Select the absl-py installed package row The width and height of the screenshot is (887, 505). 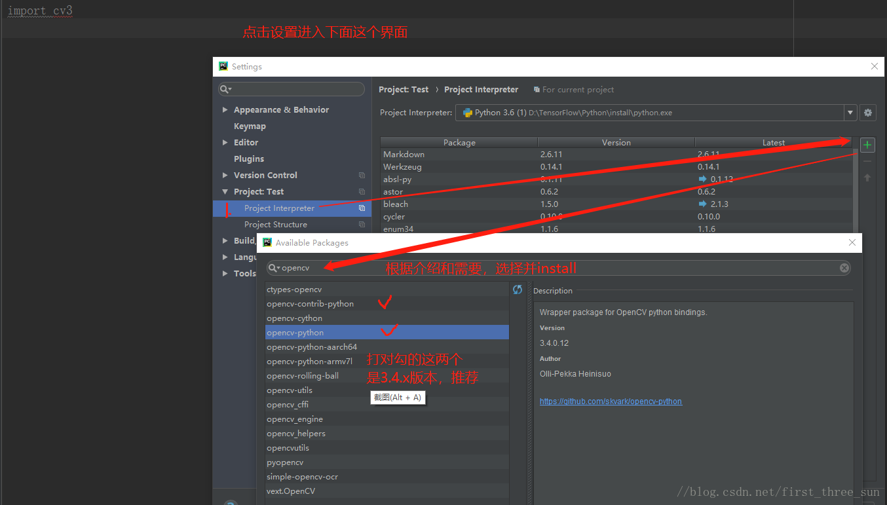pyautogui.click(x=616, y=179)
